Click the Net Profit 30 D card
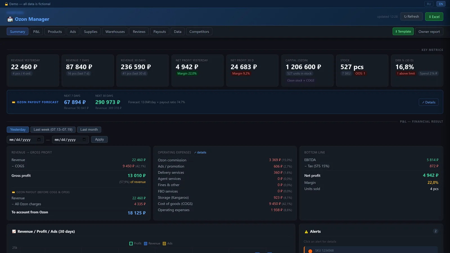This screenshot has height=253, width=450. 252,70
